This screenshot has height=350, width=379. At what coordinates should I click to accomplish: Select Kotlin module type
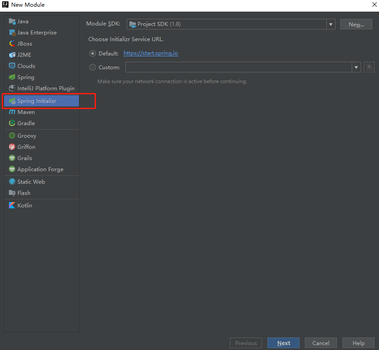click(42, 205)
